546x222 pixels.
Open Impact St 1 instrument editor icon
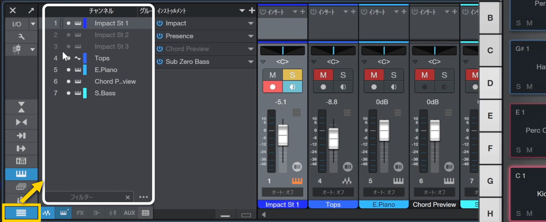[x=297, y=181]
